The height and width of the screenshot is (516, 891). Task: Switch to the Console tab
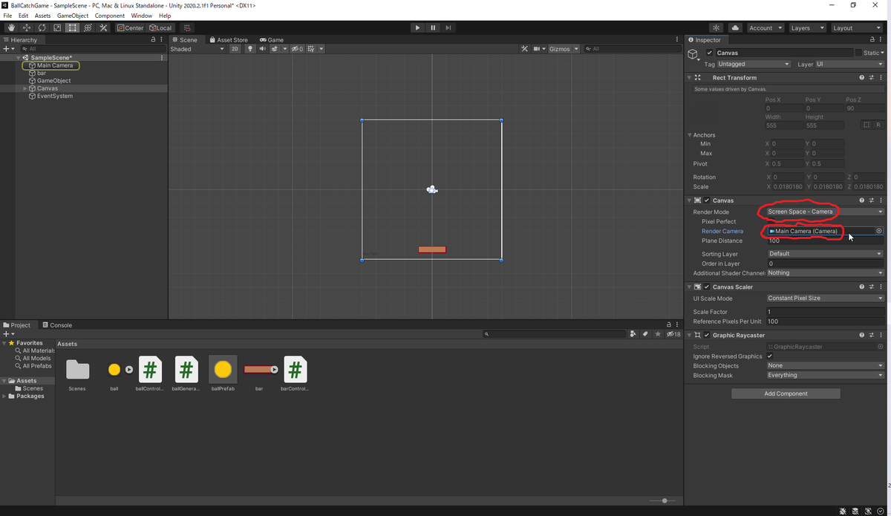point(57,325)
